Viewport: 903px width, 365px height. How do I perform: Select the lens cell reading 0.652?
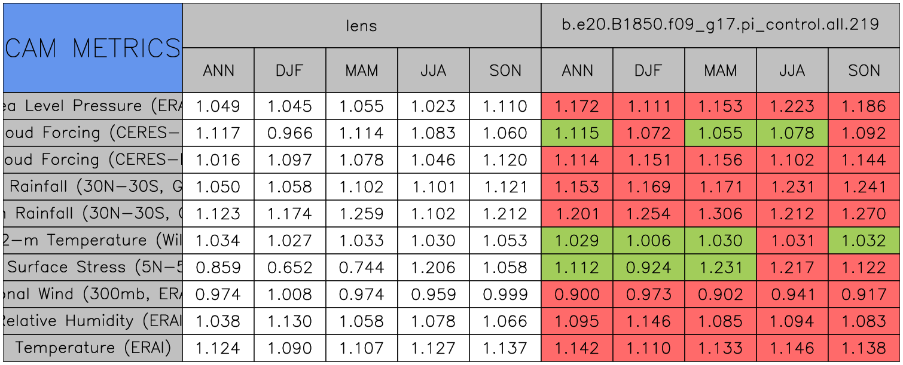[x=290, y=268]
